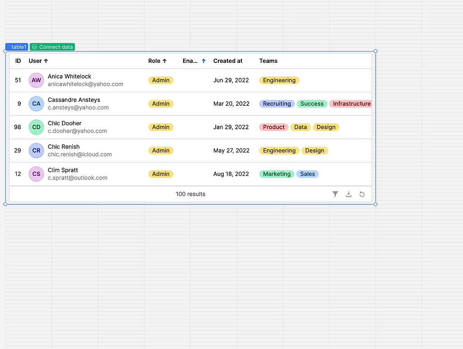Click the database icon inside Connect data

[35, 47]
